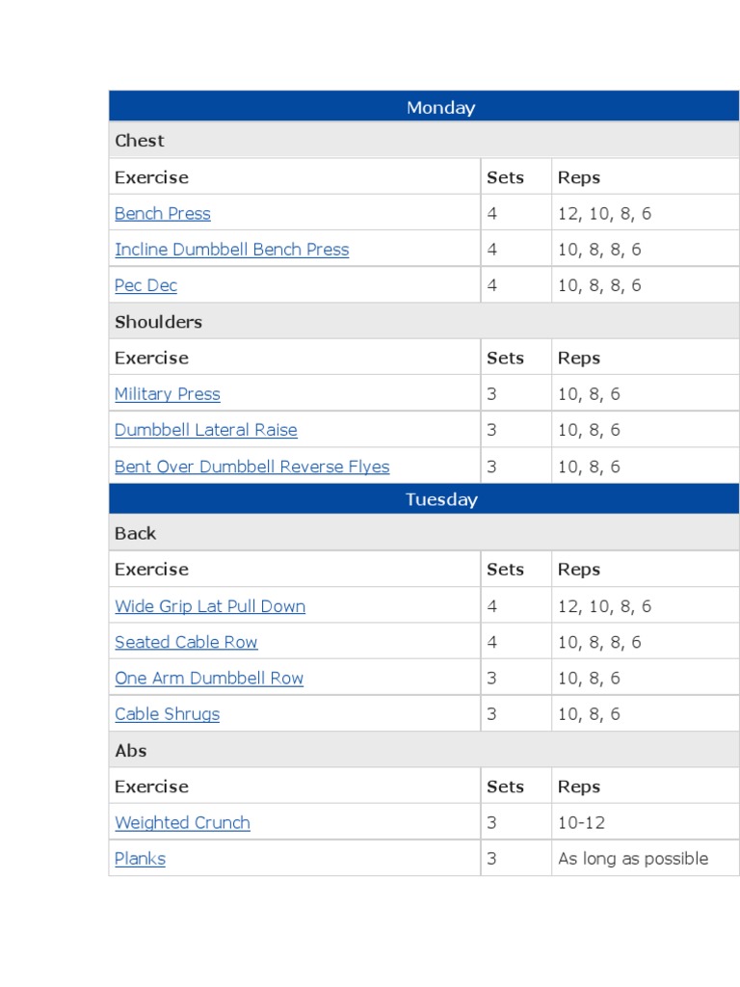The height and width of the screenshot is (987, 740).
Task: Click Bent Over Dumbbell Reverse Flyes link
Action: click(x=251, y=467)
